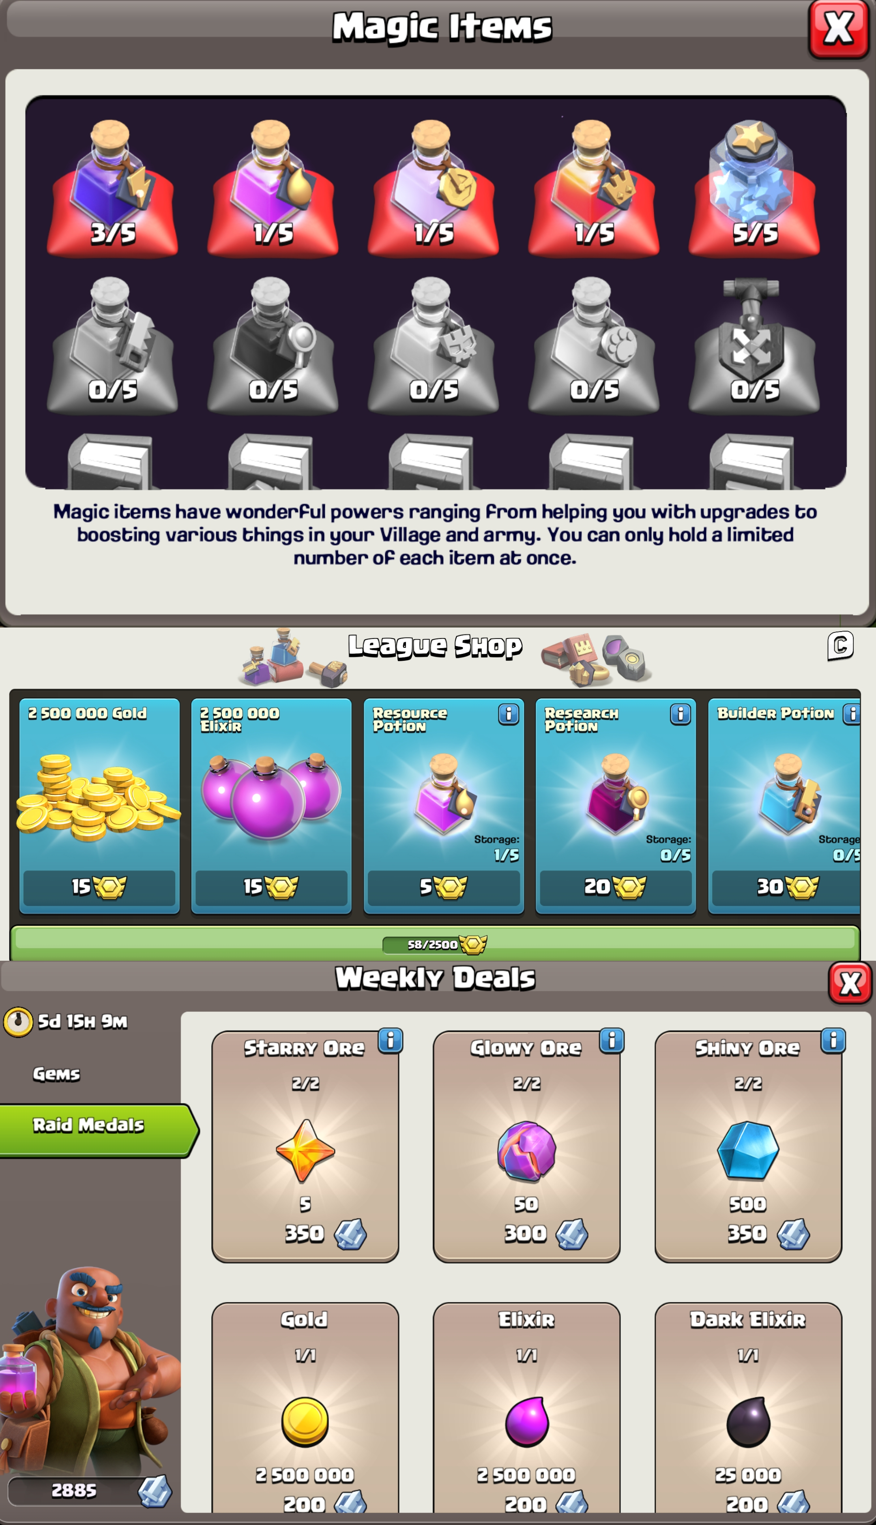Open the Hero Potion with crown badge
The image size is (876, 1525).
point(594,188)
